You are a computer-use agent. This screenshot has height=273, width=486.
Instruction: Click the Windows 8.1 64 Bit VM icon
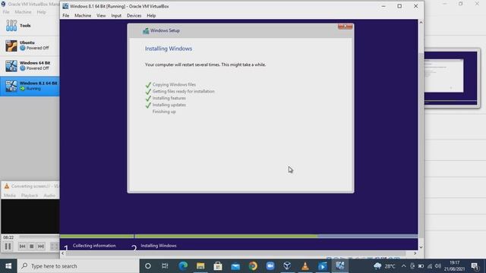(x=11, y=86)
